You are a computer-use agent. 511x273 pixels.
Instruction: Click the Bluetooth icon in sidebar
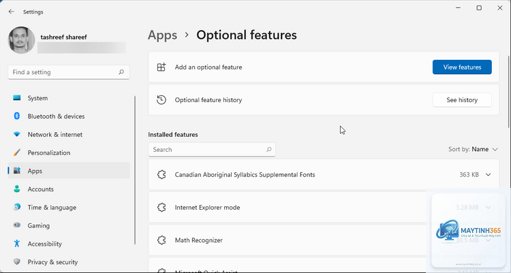tap(17, 116)
